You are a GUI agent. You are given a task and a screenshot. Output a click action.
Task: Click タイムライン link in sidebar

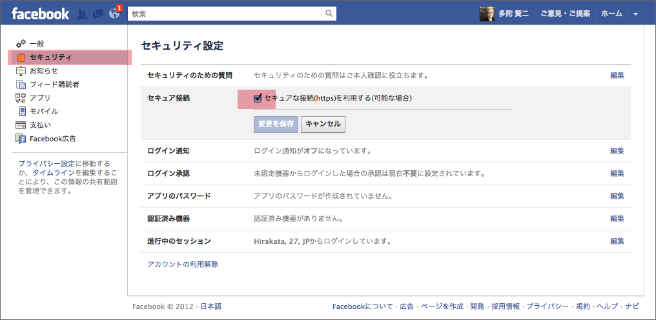click(x=54, y=173)
